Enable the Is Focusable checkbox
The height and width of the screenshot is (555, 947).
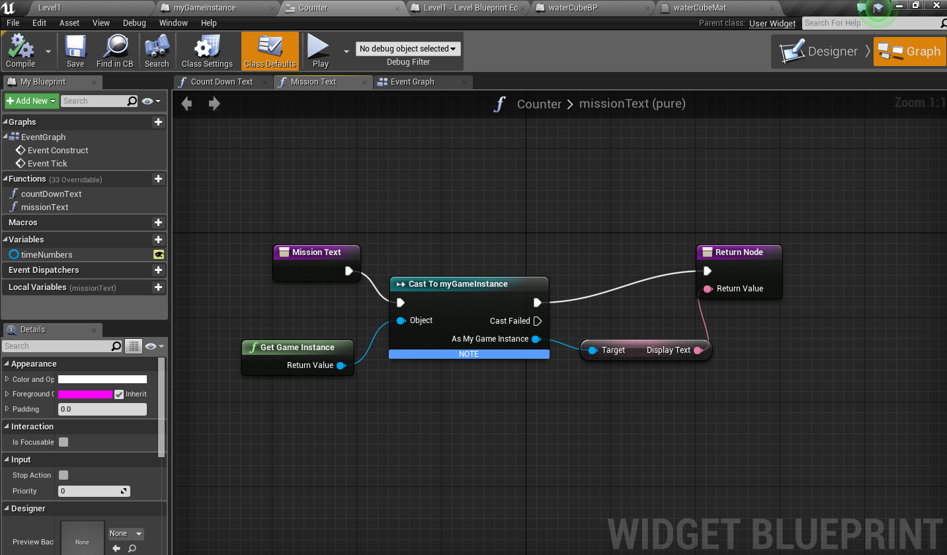coord(63,442)
